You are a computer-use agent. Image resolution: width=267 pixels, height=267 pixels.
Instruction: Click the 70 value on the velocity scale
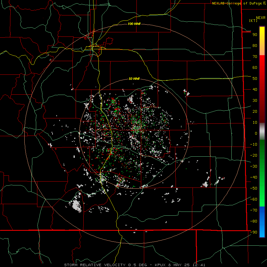click(255, 57)
